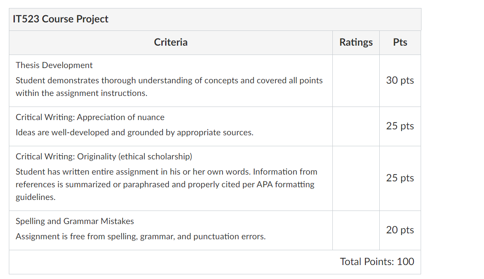Viewport: 484px width, 279px height.
Task: Click the 'Ideas are well-developed' description
Action: (135, 133)
